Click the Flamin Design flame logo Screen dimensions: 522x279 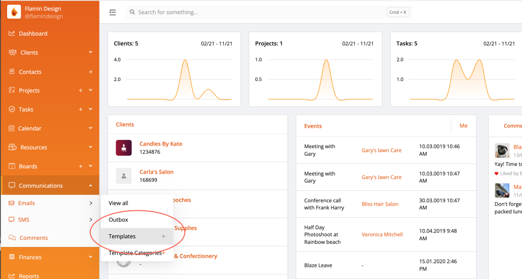tap(14, 12)
